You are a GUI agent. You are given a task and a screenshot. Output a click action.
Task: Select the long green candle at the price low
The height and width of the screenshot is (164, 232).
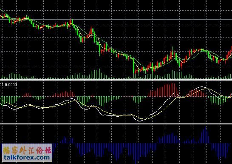coord(134,66)
